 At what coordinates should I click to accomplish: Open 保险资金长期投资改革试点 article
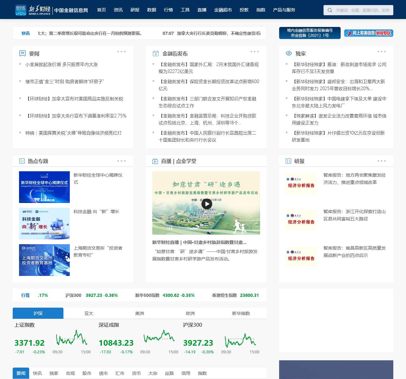(209, 85)
